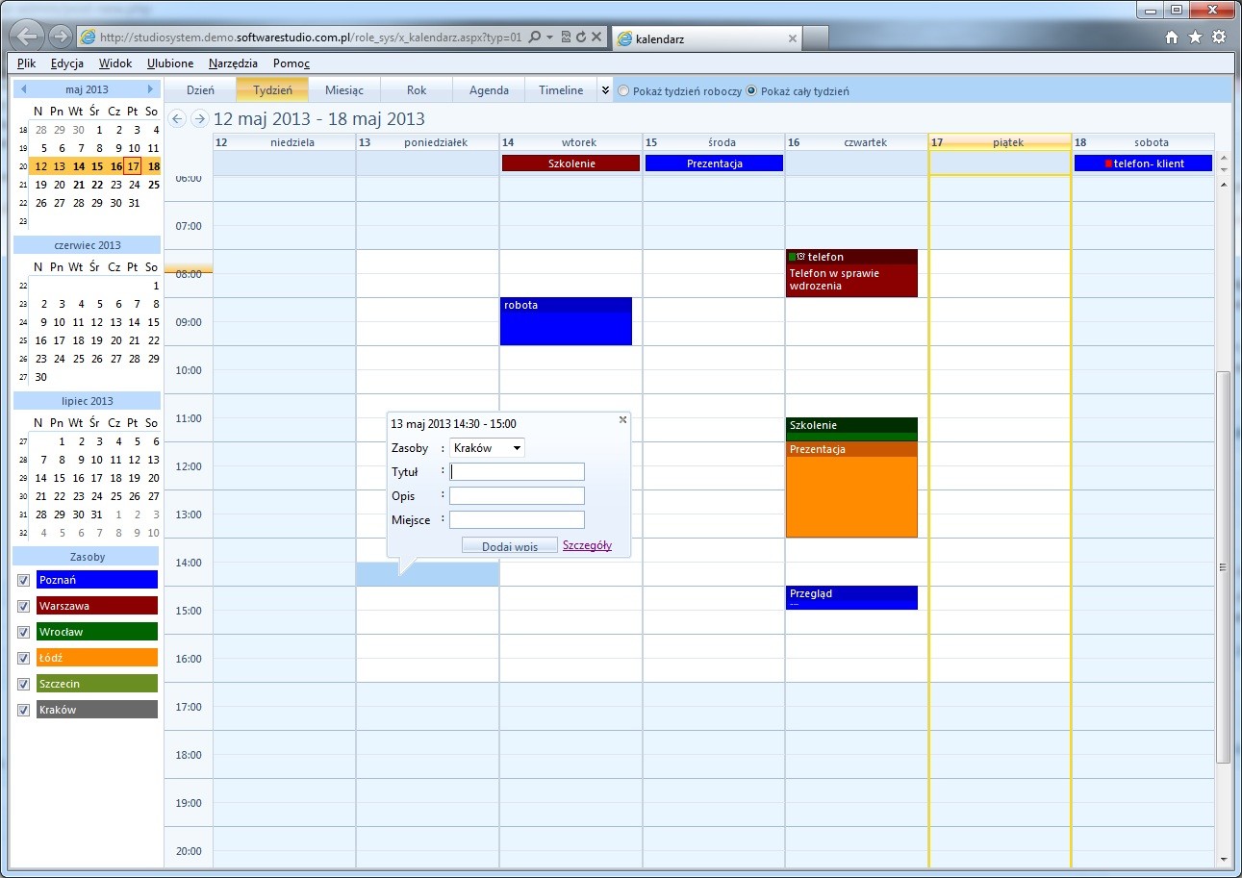Open the telefon- klient event on Saturday
This screenshot has width=1242, height=878.
pyautogui.click(x=1143, y=163)
